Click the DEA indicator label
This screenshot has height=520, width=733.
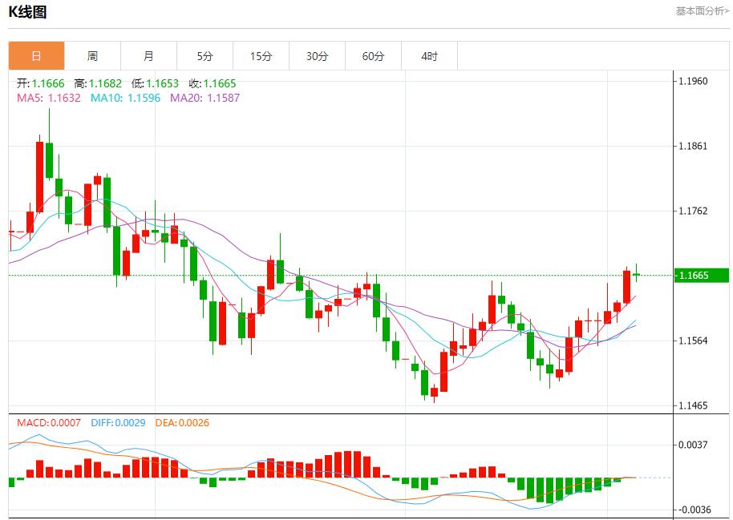(181, 422)
